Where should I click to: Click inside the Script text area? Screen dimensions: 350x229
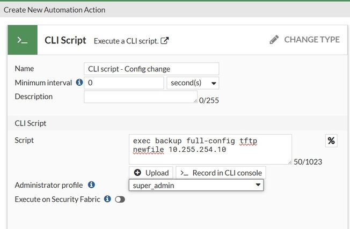coord(210,149)
